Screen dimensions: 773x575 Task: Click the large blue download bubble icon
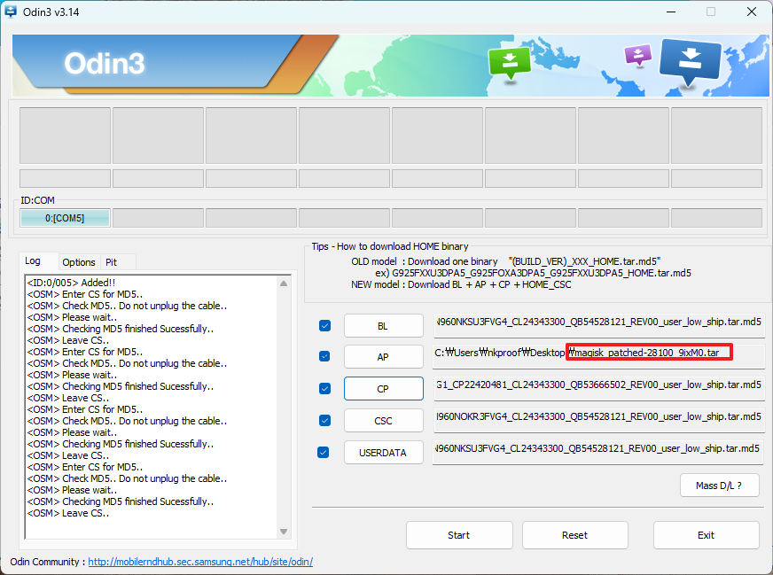(x=691, y=62)
